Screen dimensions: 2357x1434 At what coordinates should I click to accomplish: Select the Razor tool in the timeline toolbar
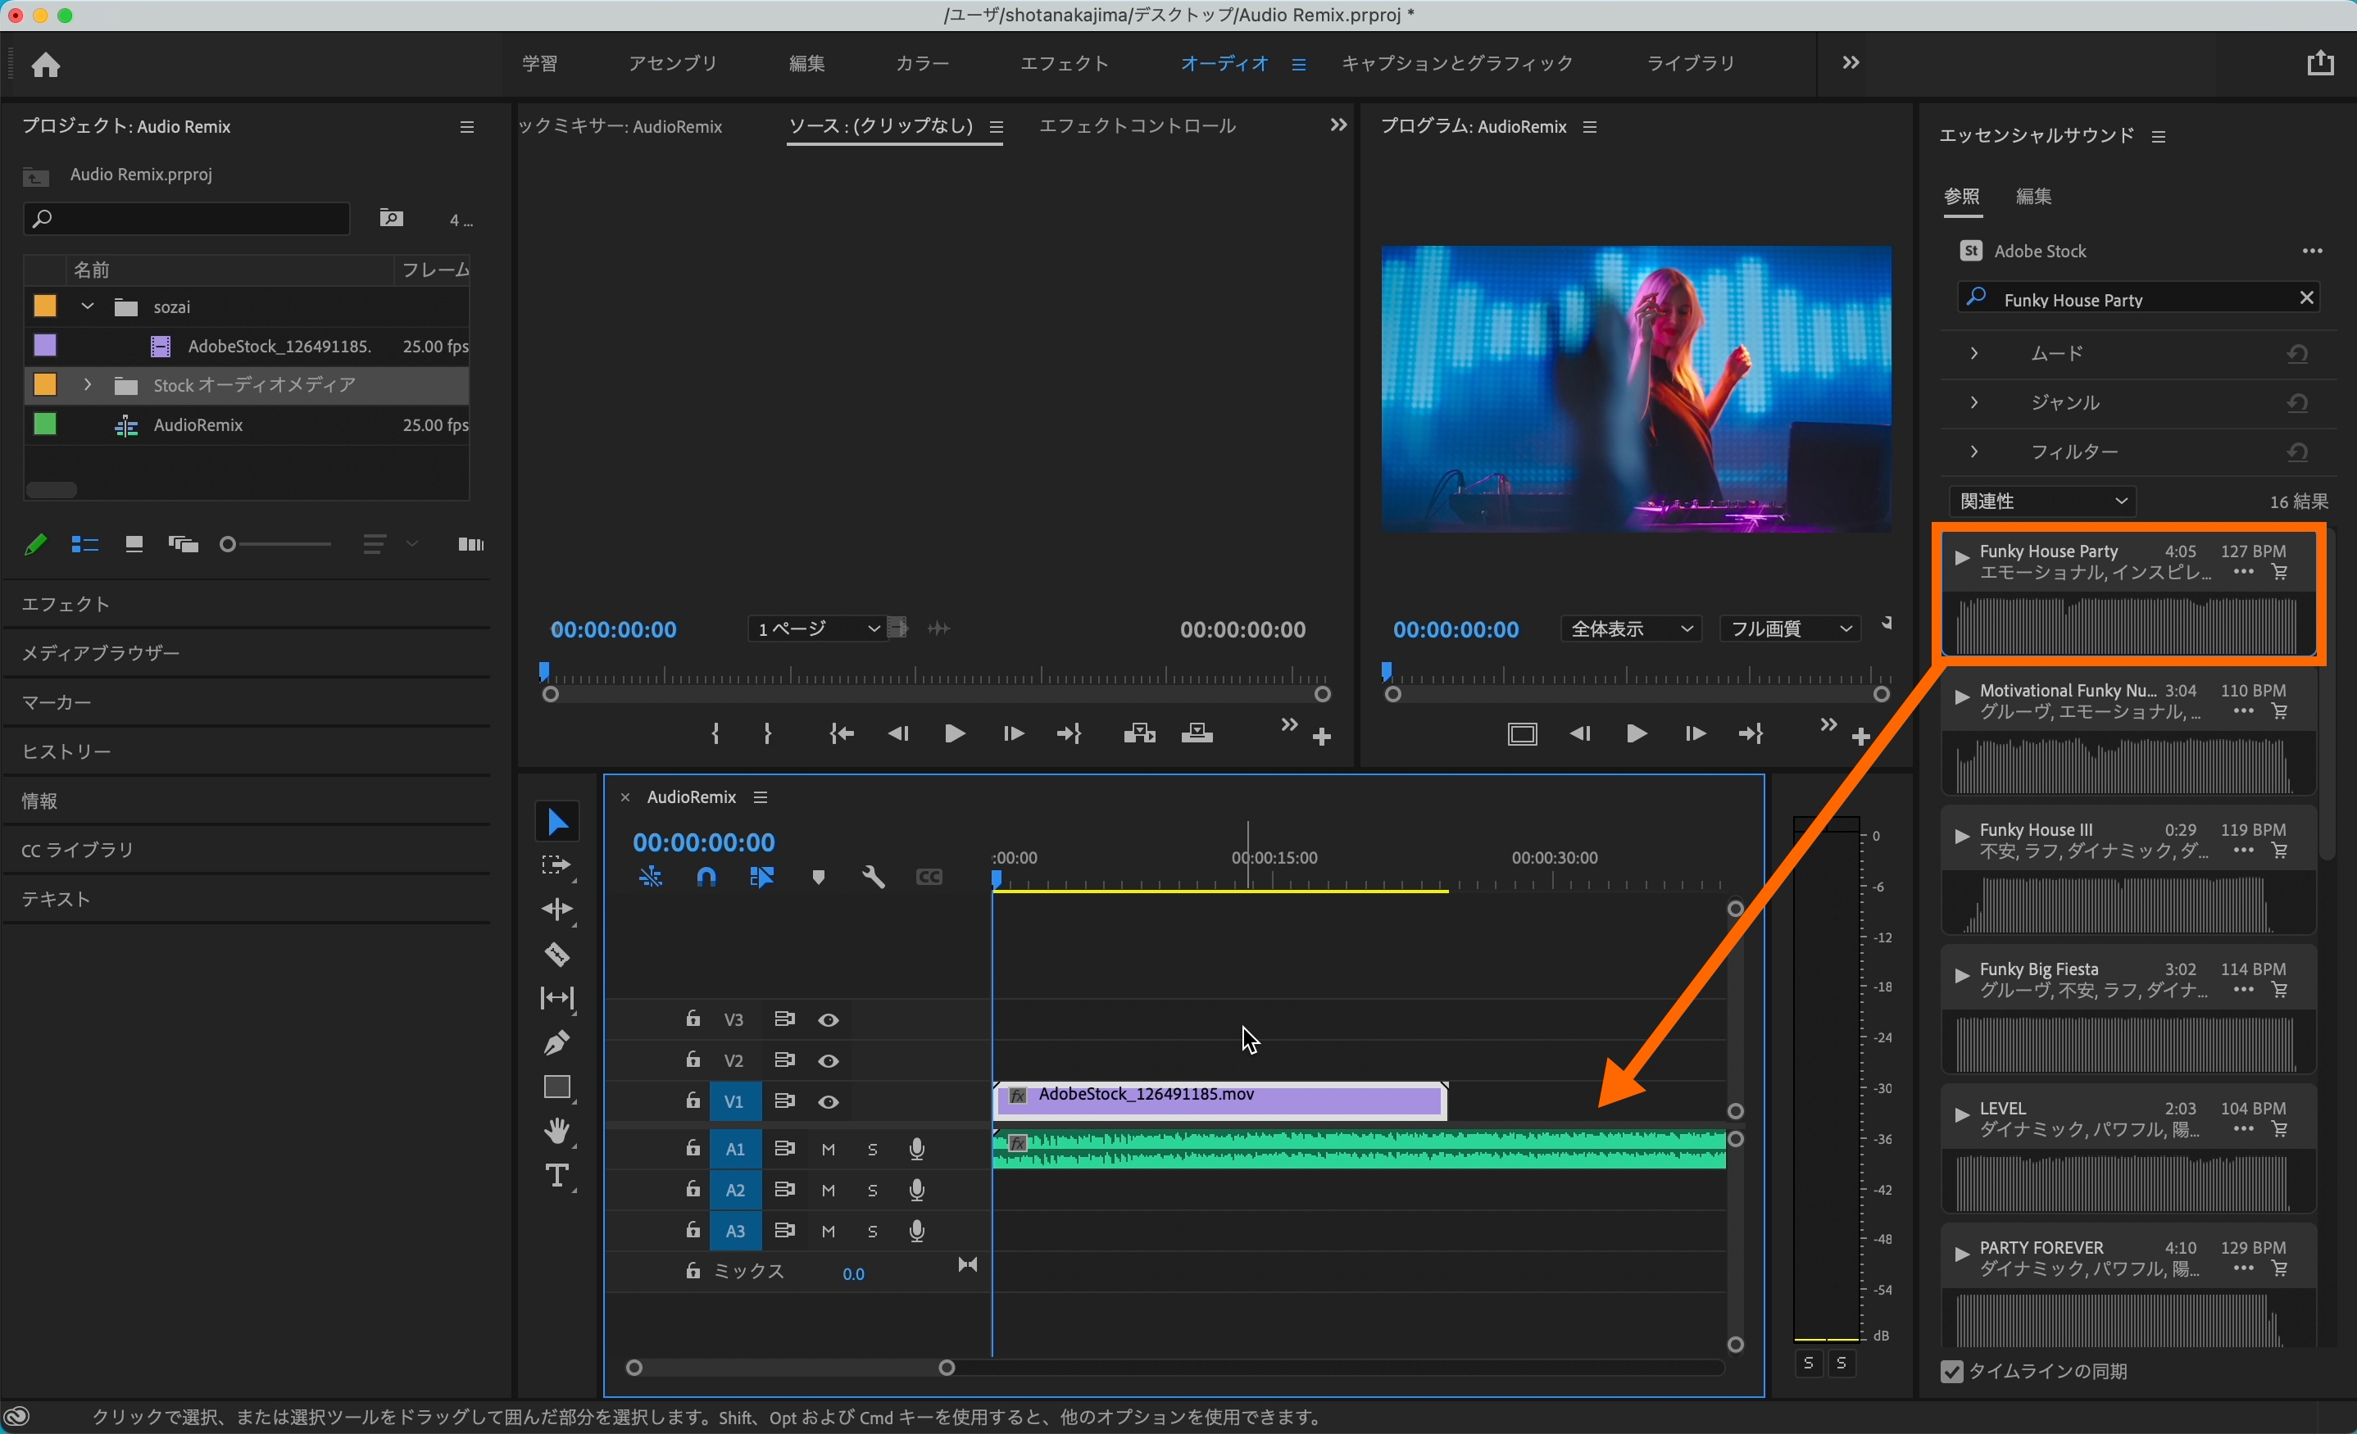coord(556,954)
